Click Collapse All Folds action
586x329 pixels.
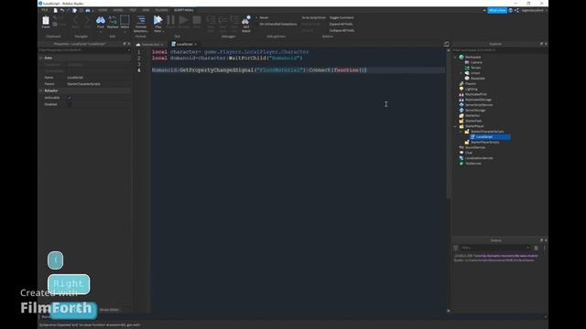pyautogui.click(x=342, y=30)
